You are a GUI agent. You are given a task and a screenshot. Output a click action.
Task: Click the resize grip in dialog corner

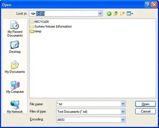tap(156, 125)
